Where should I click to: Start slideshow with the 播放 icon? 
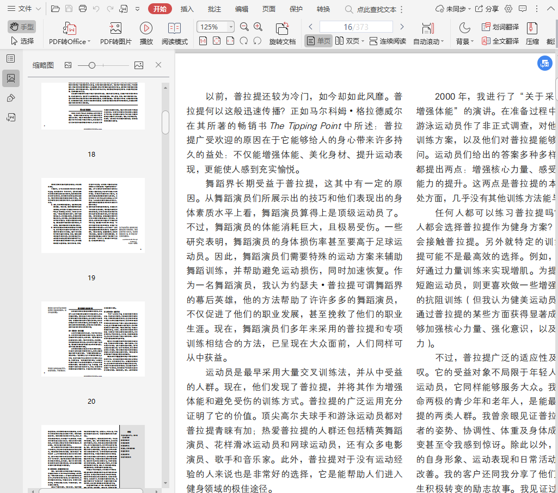(x=146, y=29)
